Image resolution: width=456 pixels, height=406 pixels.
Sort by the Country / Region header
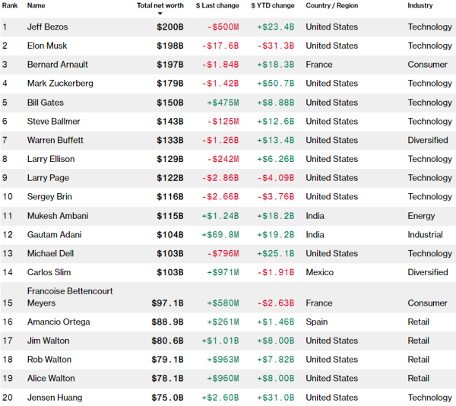click(x=332, y=5)
